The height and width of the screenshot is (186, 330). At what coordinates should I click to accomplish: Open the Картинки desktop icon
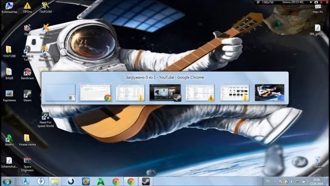point(9,96)
